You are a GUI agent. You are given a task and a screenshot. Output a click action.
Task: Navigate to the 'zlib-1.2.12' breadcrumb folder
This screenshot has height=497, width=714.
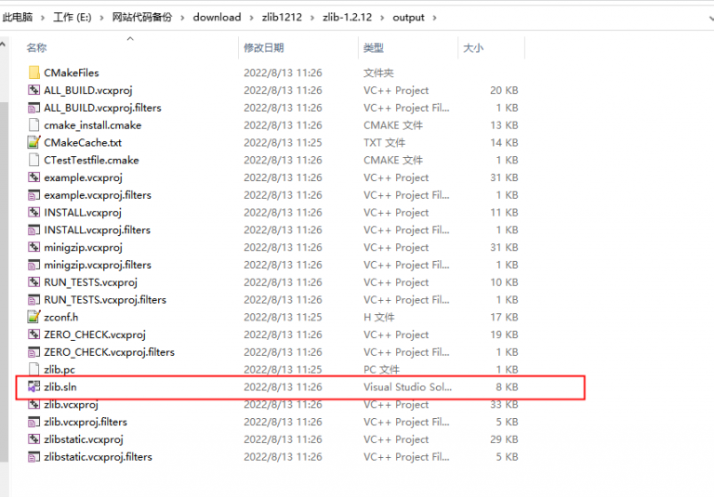(x=348, y=18)
